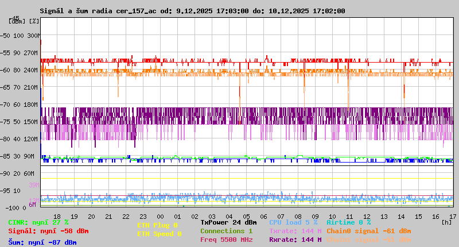The image size is (459, 247).
Task: Click the cyan Airtime 0 % legend
Action: coord(348,222)
